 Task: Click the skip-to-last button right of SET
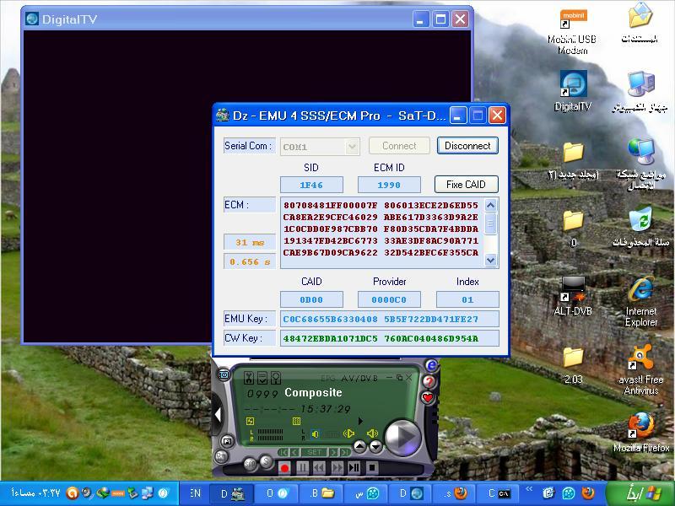pyautogui.click(x=345, y=452)
